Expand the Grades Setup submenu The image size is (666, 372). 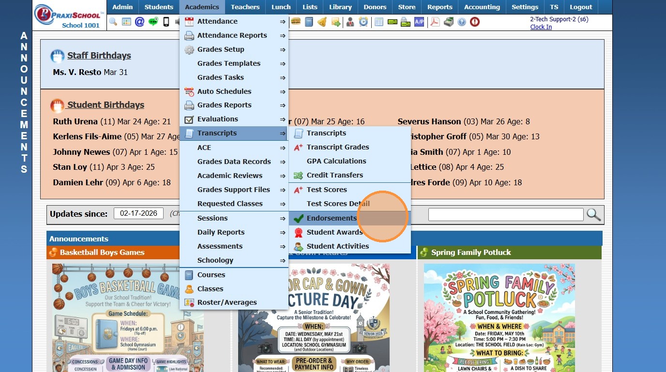pos(234,49)
